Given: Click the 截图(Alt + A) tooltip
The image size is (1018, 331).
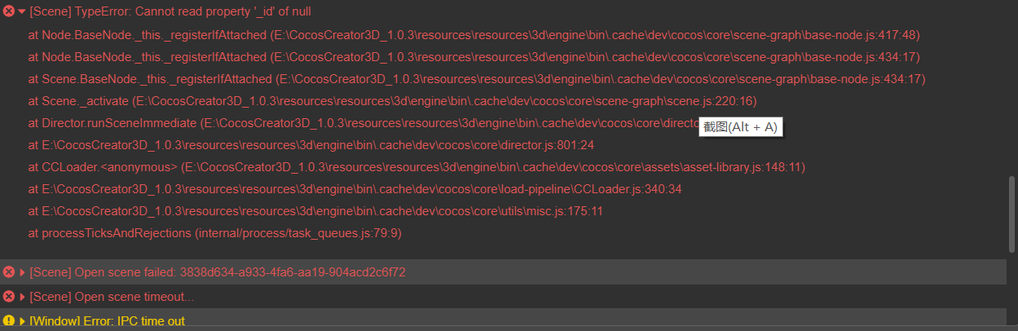Looking at the screenshot, I should point(741,127).
